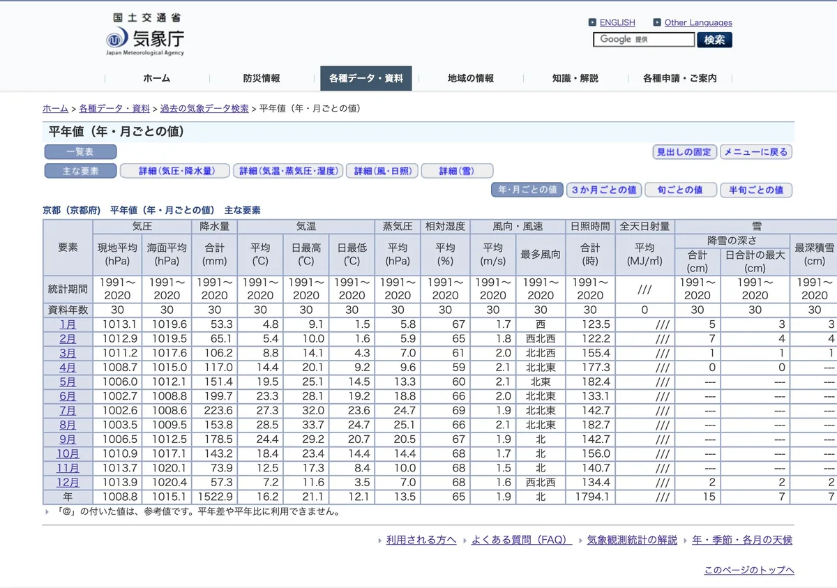Click the 全天日射量 column header

coord(645,227)
